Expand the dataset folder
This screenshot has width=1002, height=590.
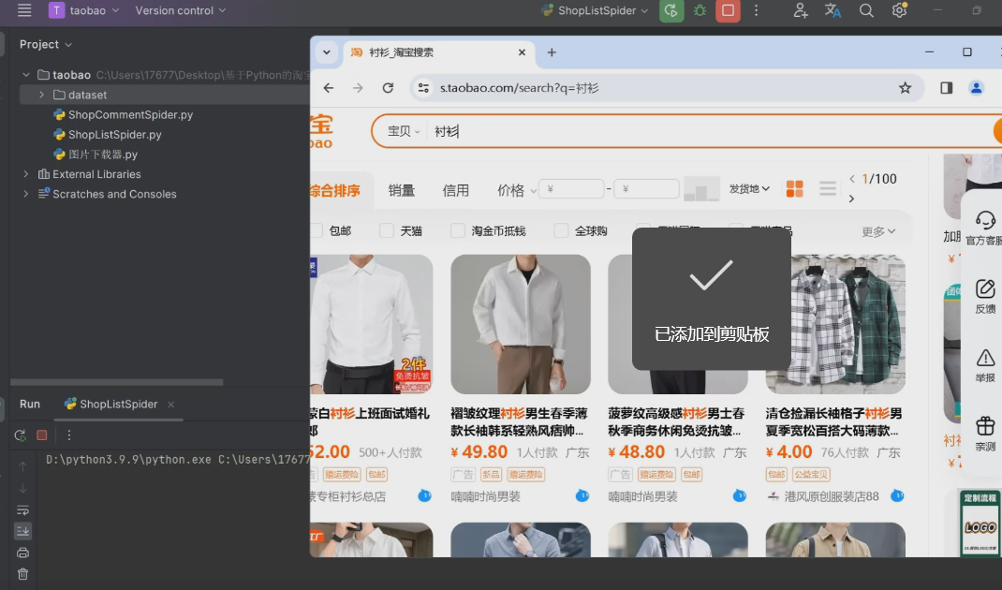click(41, 95)
